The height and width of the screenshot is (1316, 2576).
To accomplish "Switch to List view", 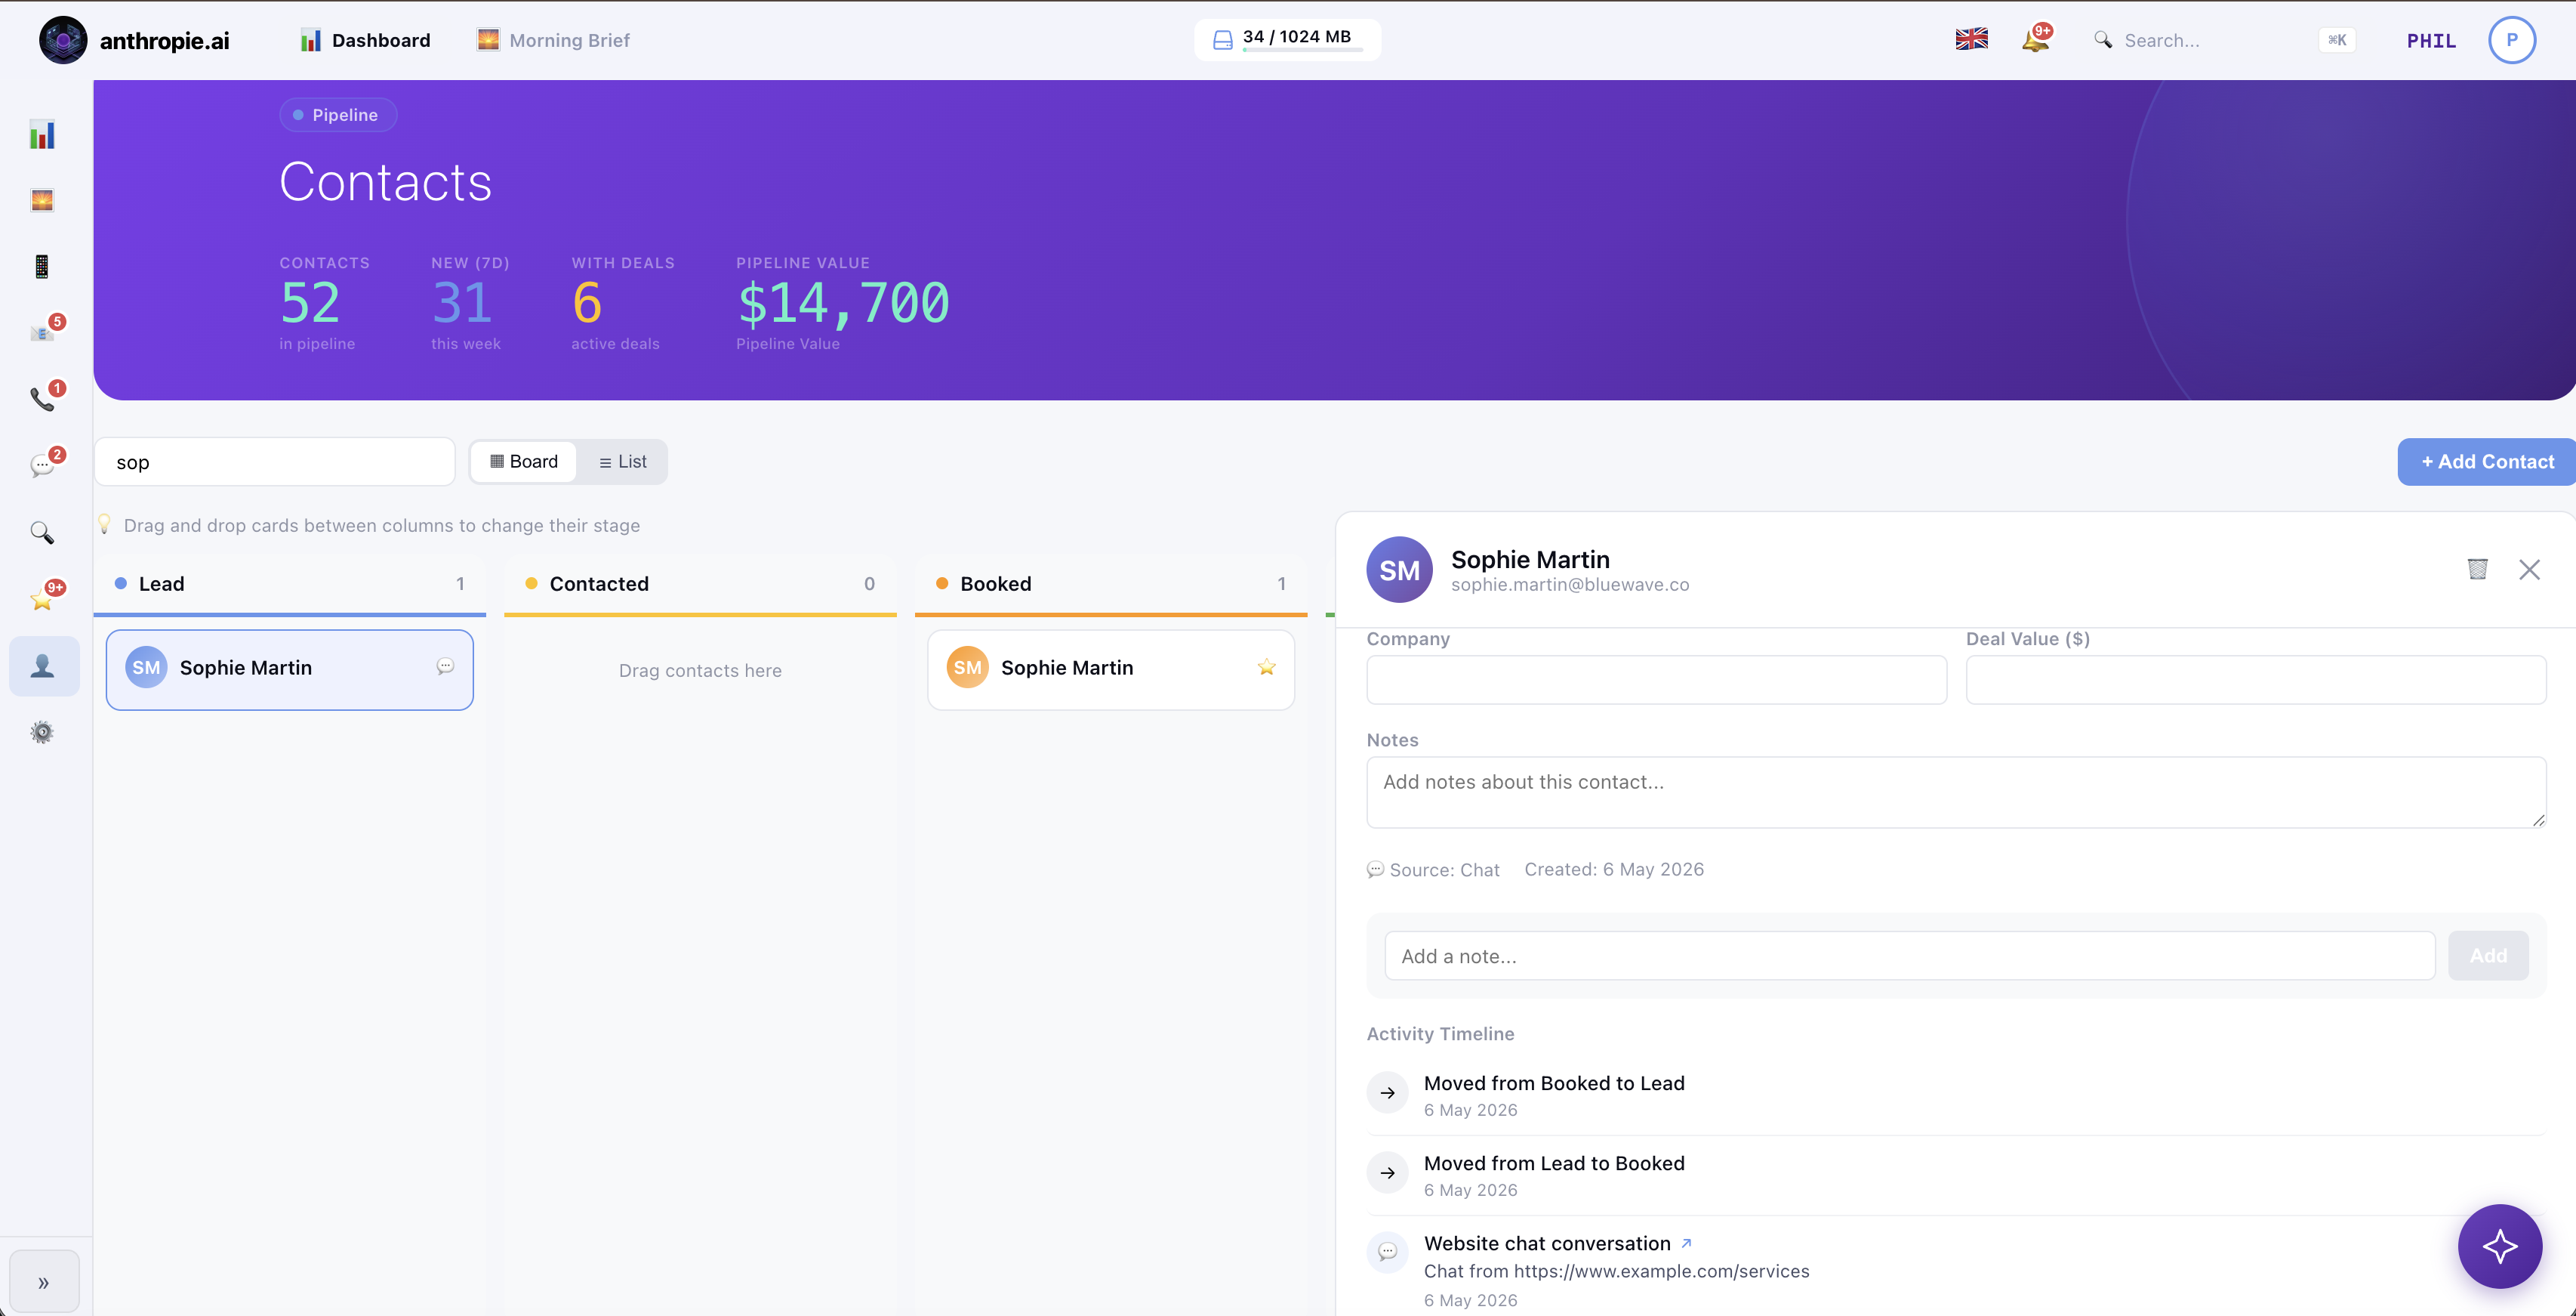I will click(x=622, y=462).
